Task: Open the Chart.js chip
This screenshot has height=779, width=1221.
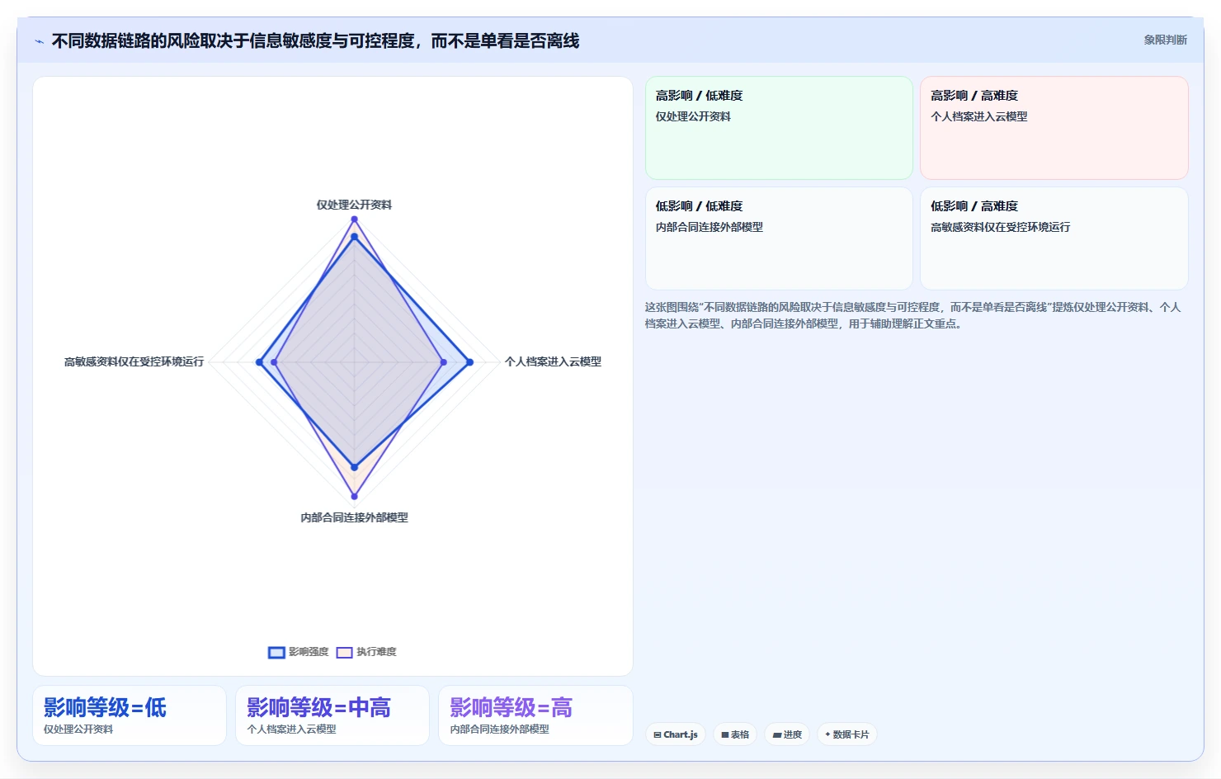Action: tap(675, 734)
